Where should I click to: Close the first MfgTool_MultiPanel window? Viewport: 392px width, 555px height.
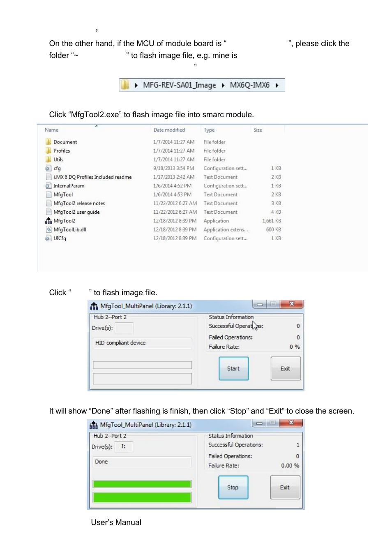[291, 304]
